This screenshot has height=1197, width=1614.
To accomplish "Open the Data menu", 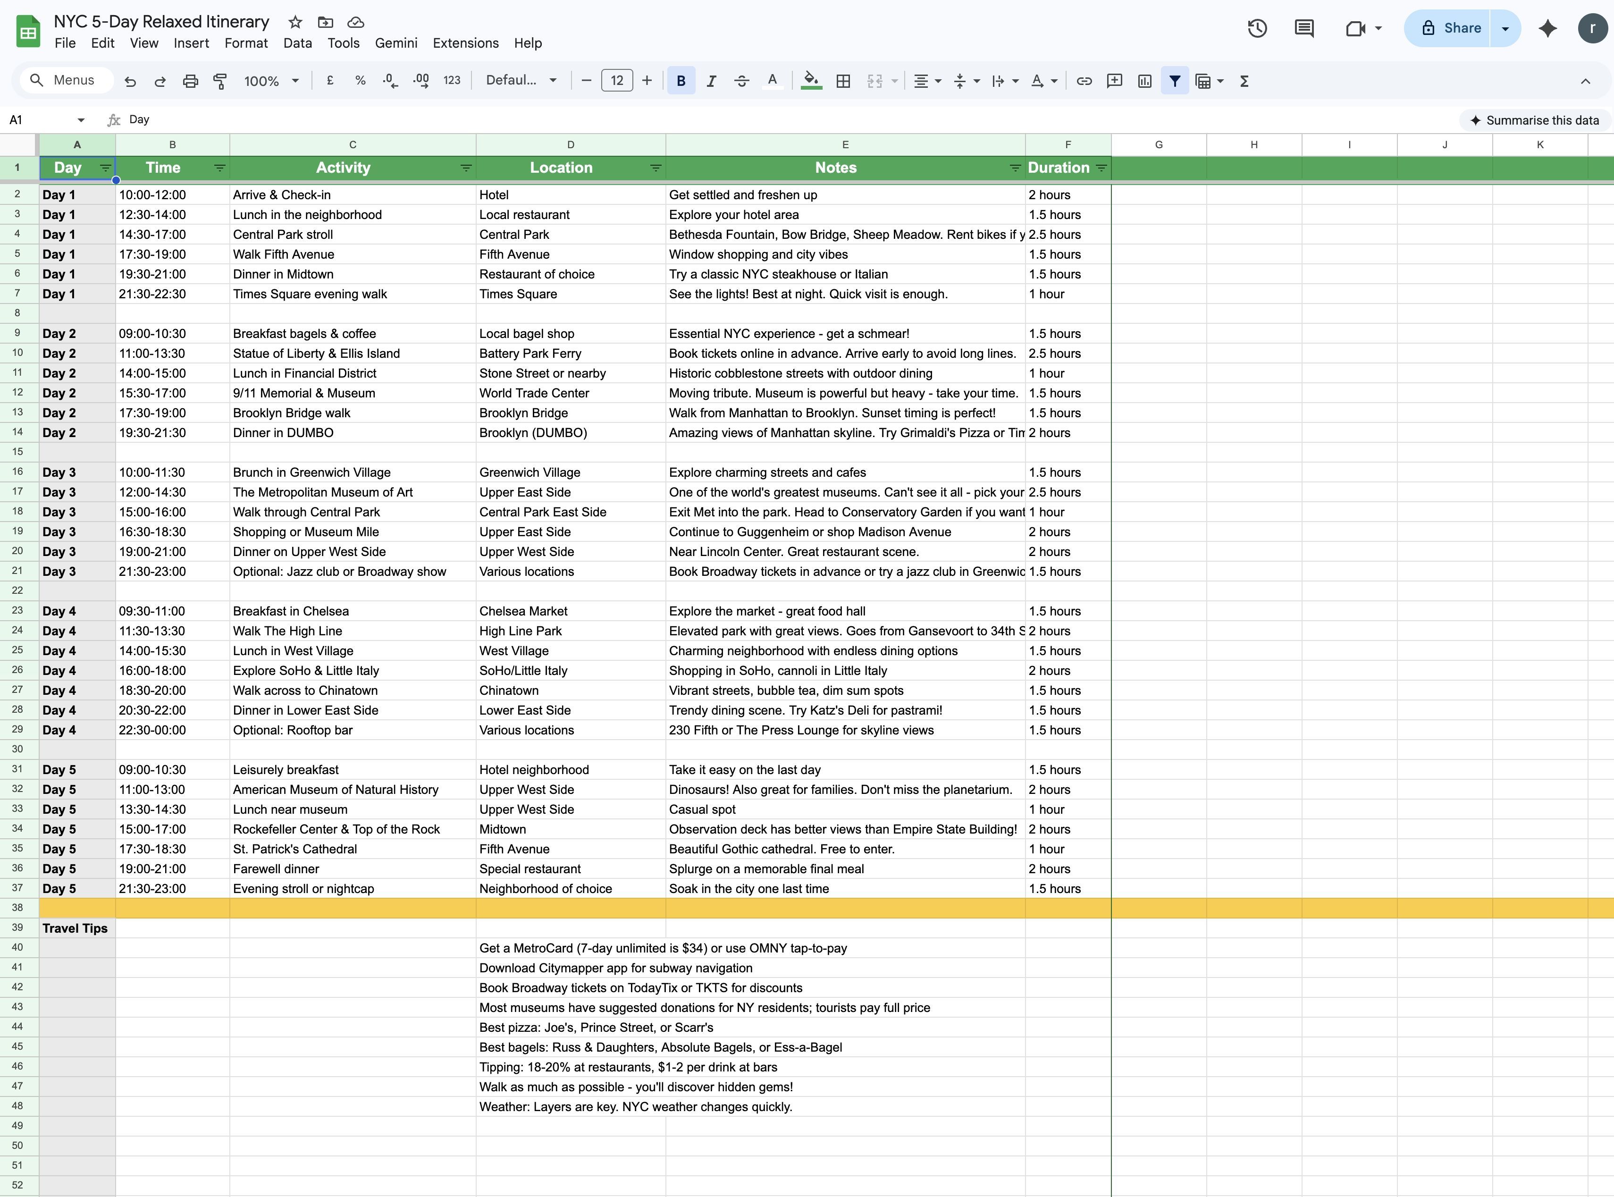I will 297,43.
